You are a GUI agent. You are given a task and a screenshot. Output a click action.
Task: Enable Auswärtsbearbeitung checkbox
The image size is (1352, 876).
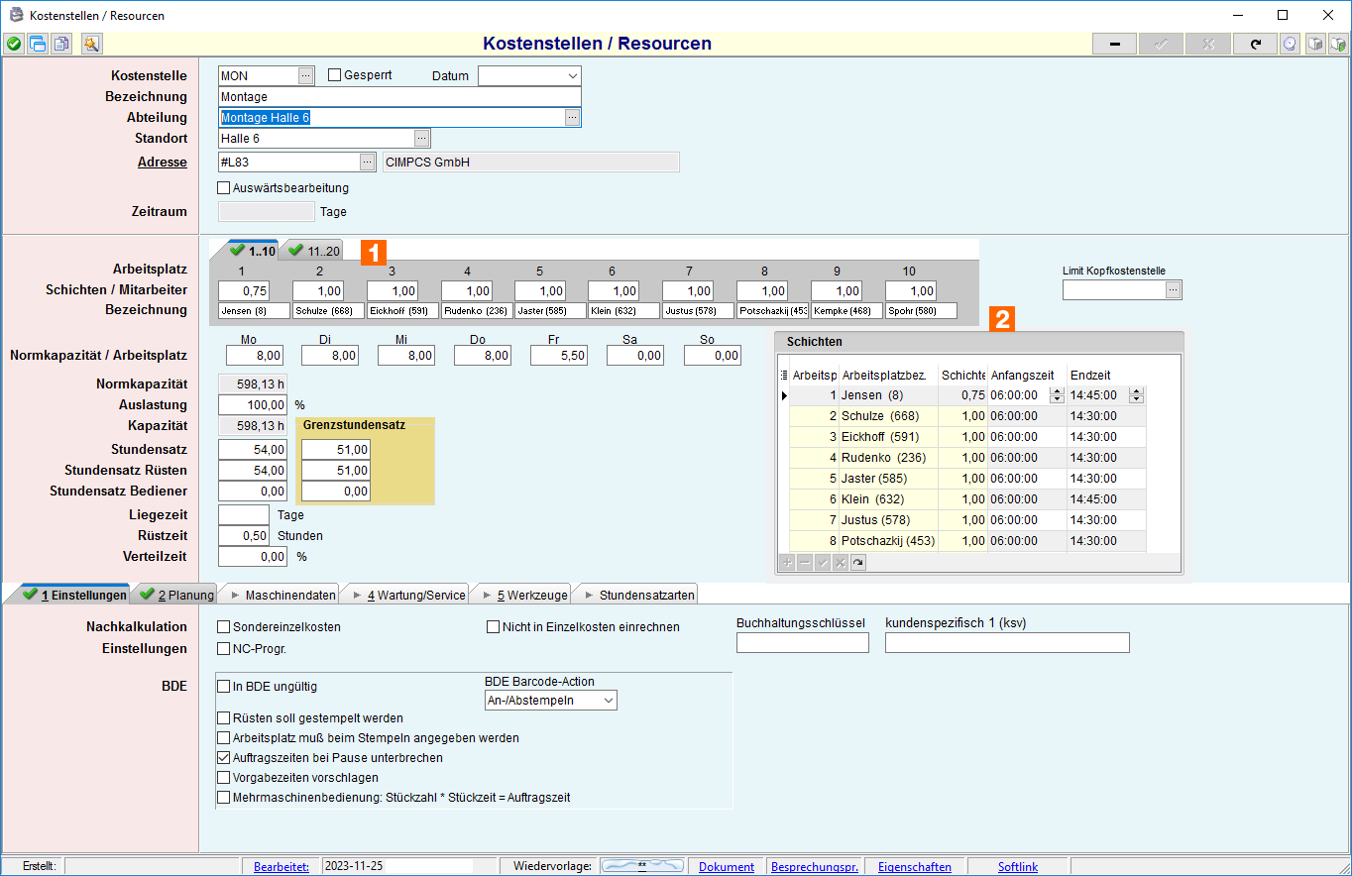coord(223,187)
